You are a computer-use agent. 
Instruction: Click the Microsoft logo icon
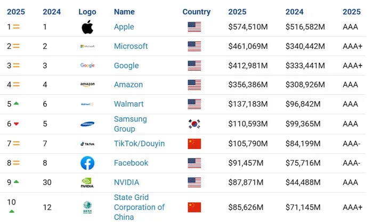pyautogui.click(x=87, y=46)
